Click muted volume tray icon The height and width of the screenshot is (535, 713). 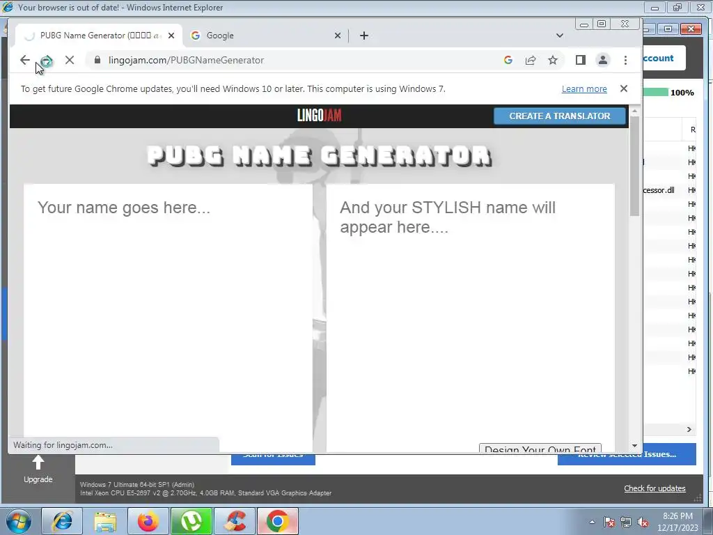coord(643,522)
